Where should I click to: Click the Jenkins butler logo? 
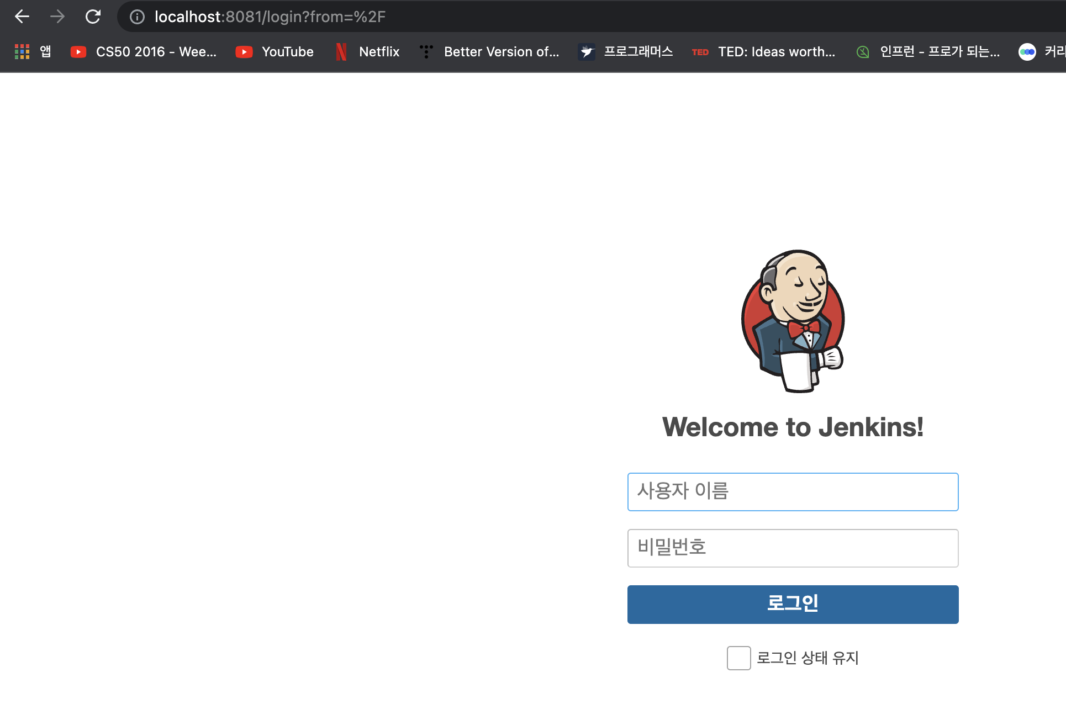(x=793, y=321)
